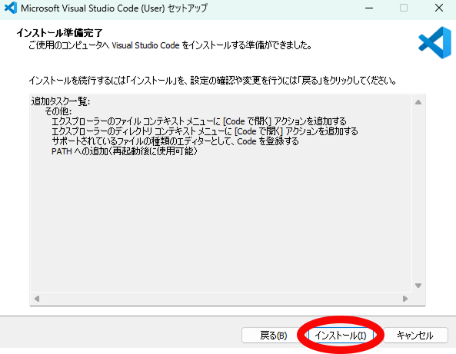Click the ファイル コンテキスト メニュー task line

click(x=199, y=121)
